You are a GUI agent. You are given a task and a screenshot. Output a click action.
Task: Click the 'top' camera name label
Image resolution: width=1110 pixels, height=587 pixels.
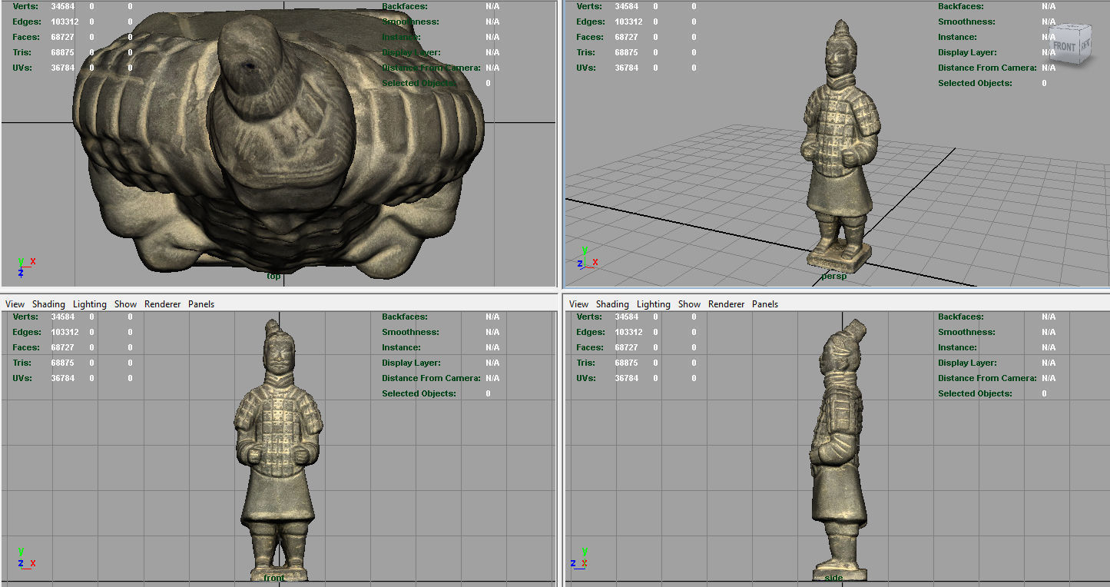tap(273, 276)
